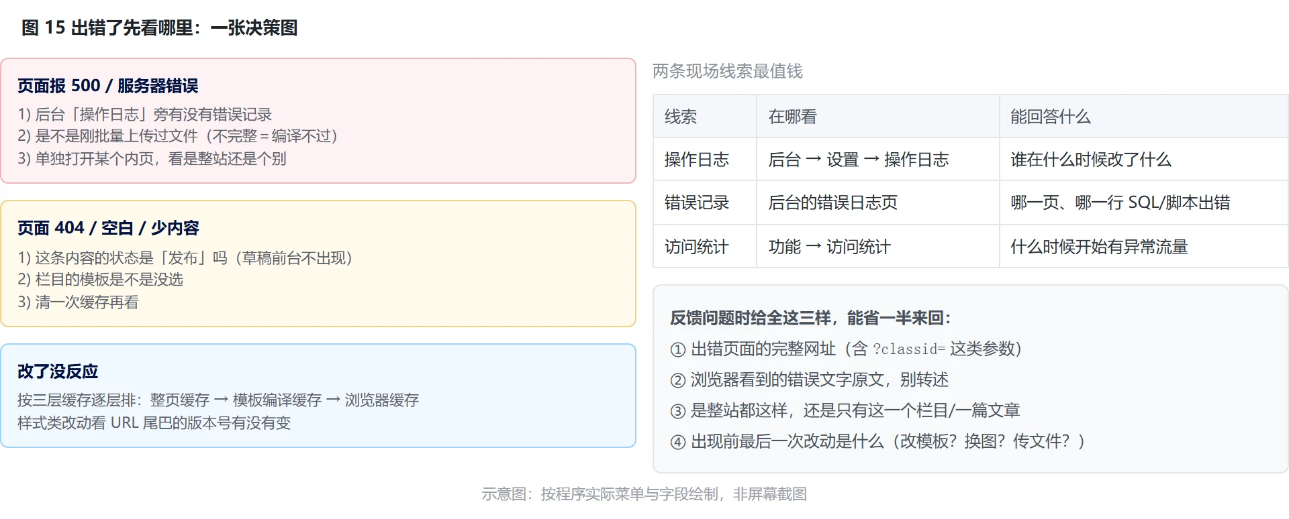
Task: Click the caption '两条现场线索最值钱'
Action: click(x=728, y=71)
